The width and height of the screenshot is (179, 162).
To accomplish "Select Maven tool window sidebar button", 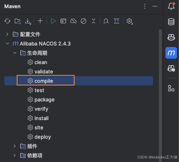I will pyautogui.click(x=171, y=53).
